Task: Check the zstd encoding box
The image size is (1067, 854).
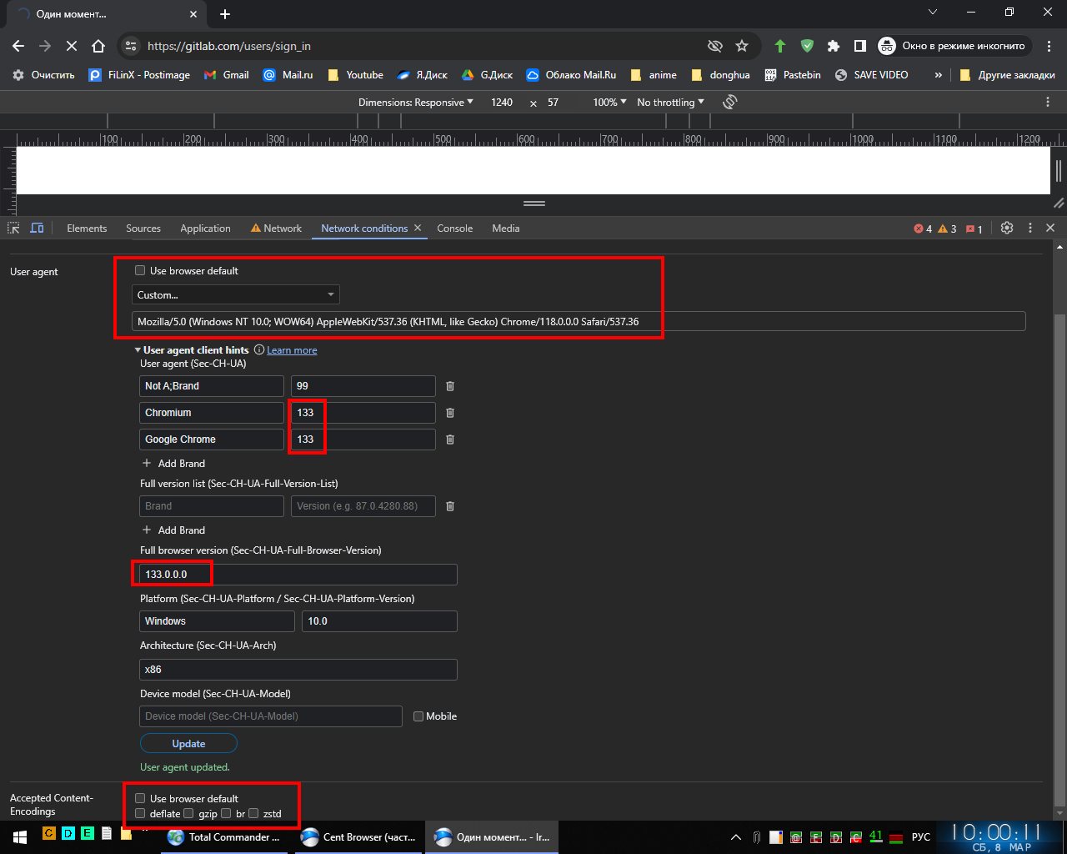Action: coord(253,813)
